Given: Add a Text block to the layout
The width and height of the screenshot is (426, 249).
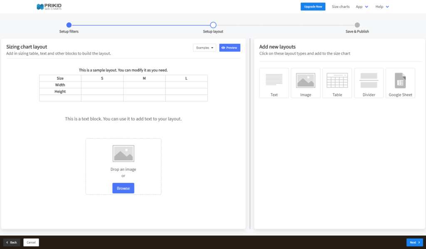Looking at the screenshot, I should coord(274,83).
